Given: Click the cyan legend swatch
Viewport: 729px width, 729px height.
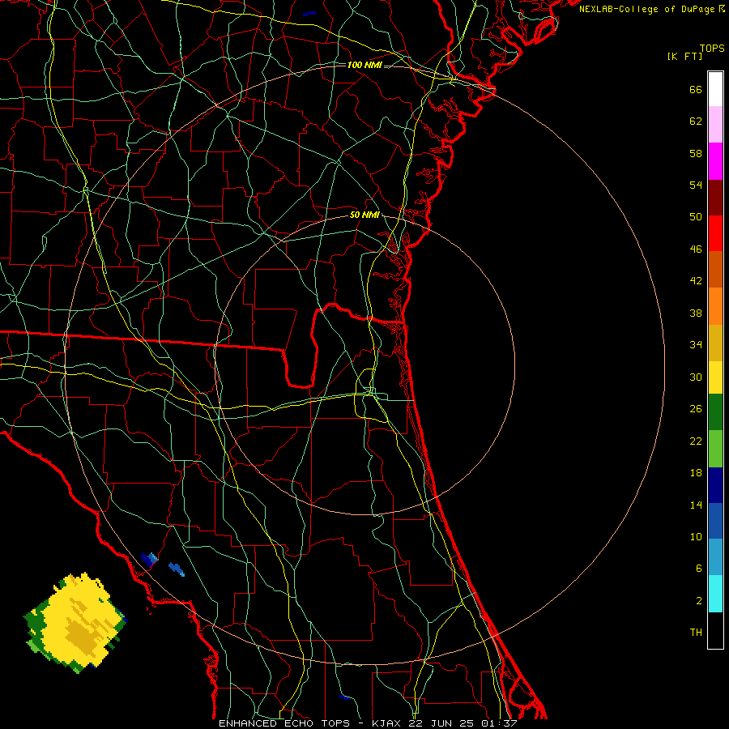Looking at the screenshot, I should pos(715,594).
